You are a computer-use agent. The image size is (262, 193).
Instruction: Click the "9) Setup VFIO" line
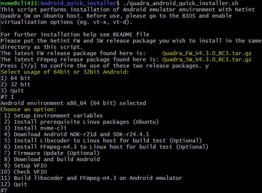point(25,166)
